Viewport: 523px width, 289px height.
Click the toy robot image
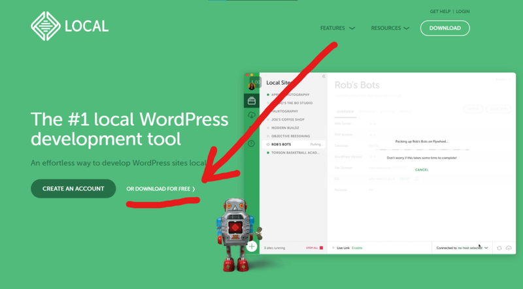238,235
